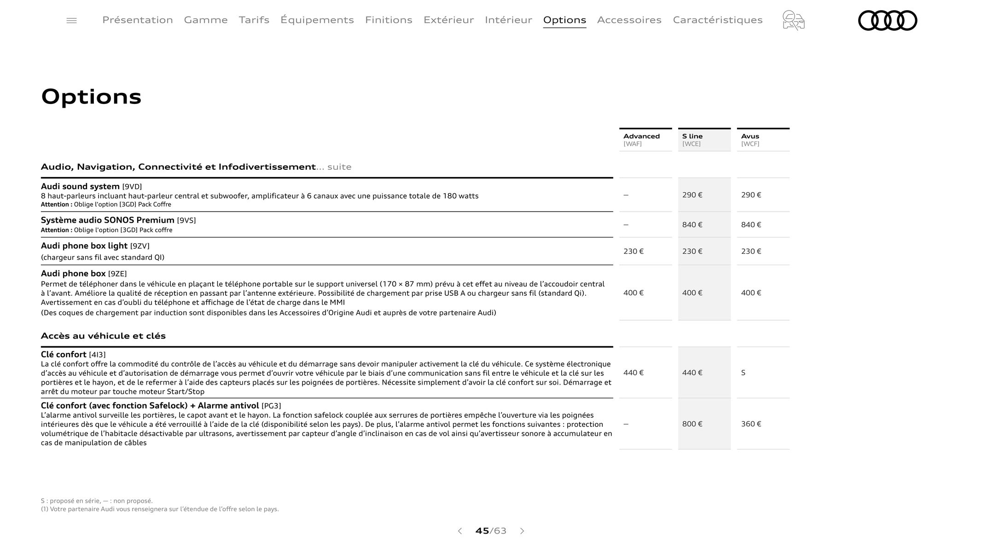Click the Avus [WCF] column header
This screenshot has height=552, width=982.
(x=763, y=140)
